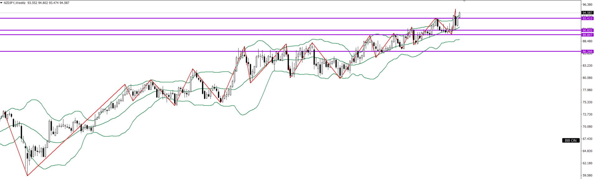
Task: Click the 94.587 close value in header
Action: click(64, 3)
